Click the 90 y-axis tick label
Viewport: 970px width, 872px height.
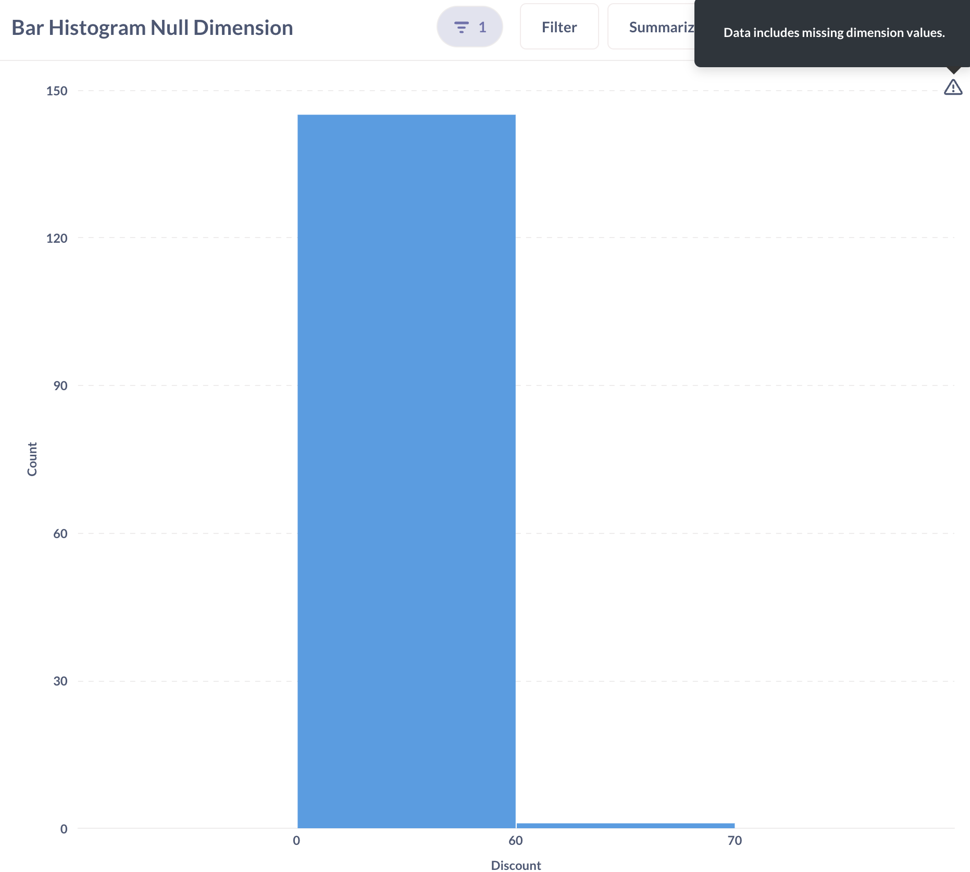tap(60, 385)
